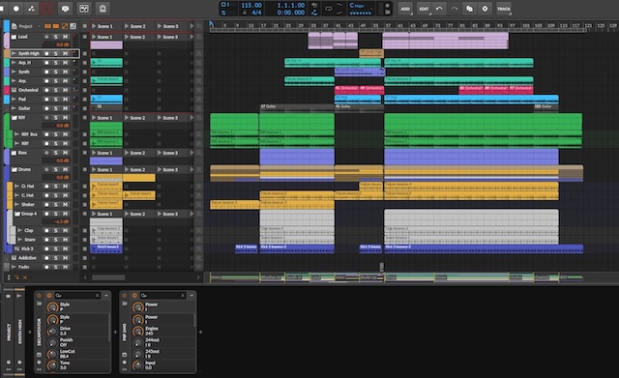Add device after PSP 2445 plus
Viewport: 619px width, 378px height.
[200, 333]
